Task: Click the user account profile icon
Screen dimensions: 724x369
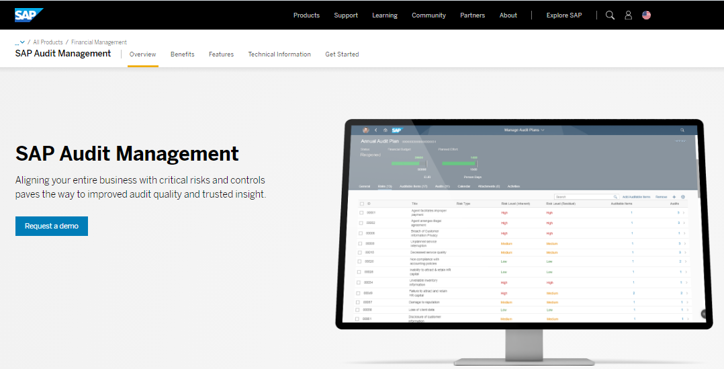Action: click(628, 15)
